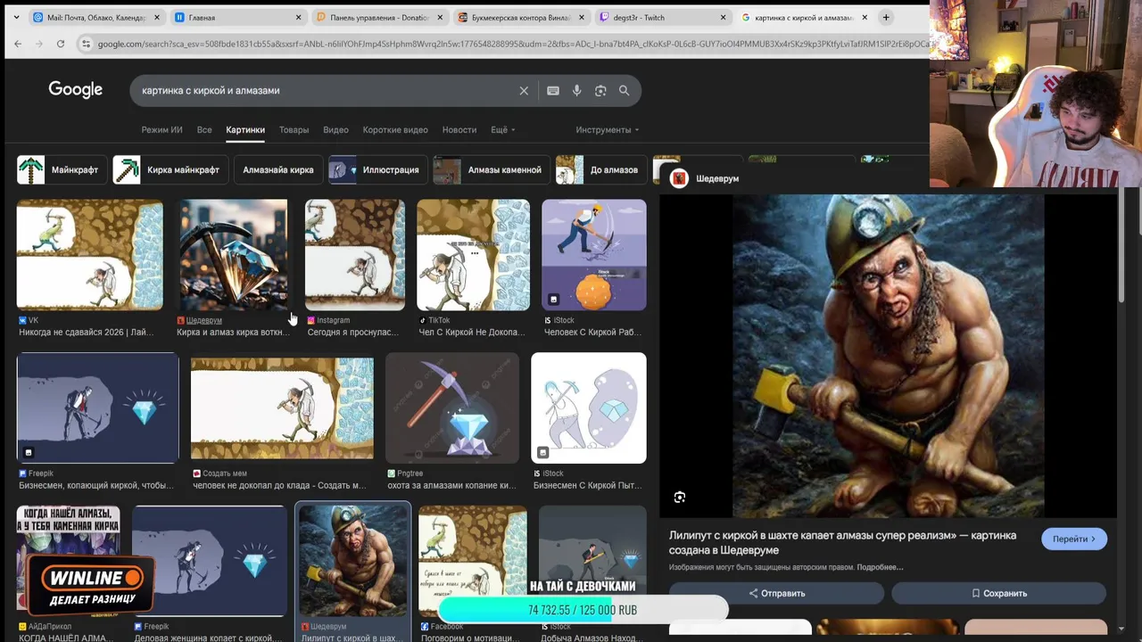Select the До алмазов filter chip
The height and width of the screenshot is (642, 1142).
click(601, 169)
